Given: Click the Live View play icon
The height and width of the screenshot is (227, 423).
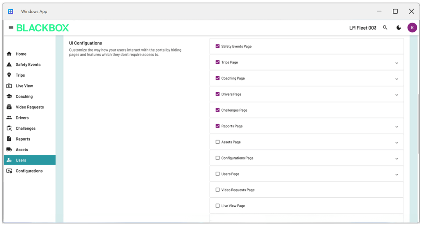Looking at the screenshot, I should point(9,86).
